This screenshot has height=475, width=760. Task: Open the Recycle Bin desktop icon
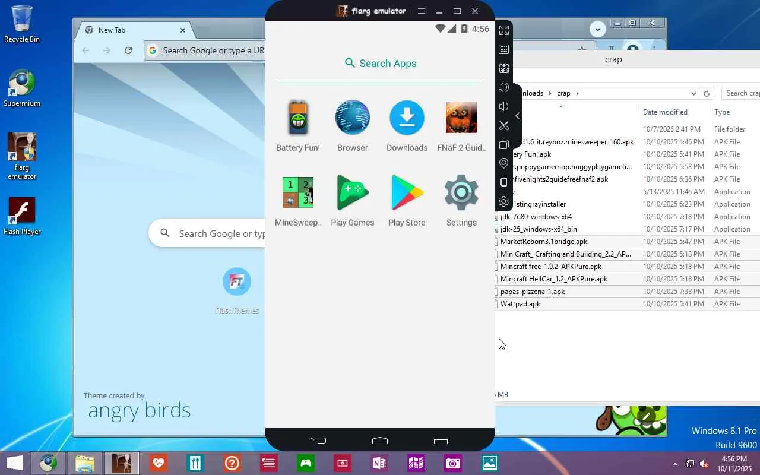pos(22,24)
